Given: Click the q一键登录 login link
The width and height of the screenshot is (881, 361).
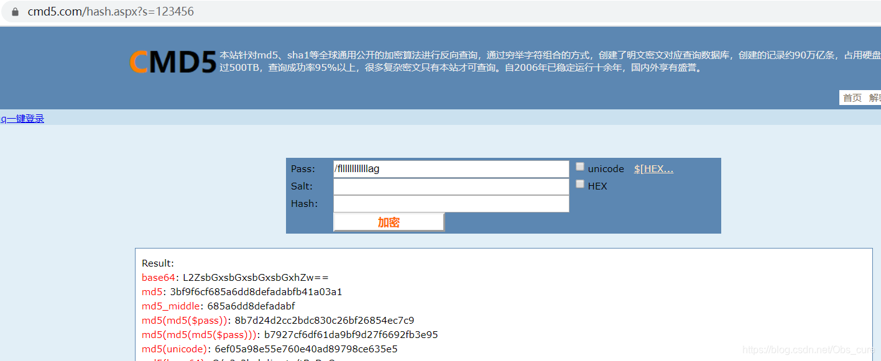Looking at the screenshot, I should [22, 119].
